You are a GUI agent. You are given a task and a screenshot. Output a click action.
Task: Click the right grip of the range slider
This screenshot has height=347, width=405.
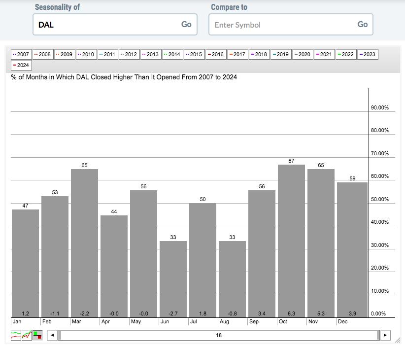pos(378,335)
